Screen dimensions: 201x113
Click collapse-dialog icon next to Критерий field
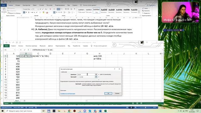tap(96, 77)
